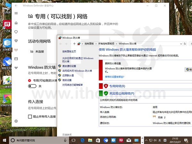
Task: Click the 网络 2 active network entry
Action: pyautogui.click(x=162, y=117)
